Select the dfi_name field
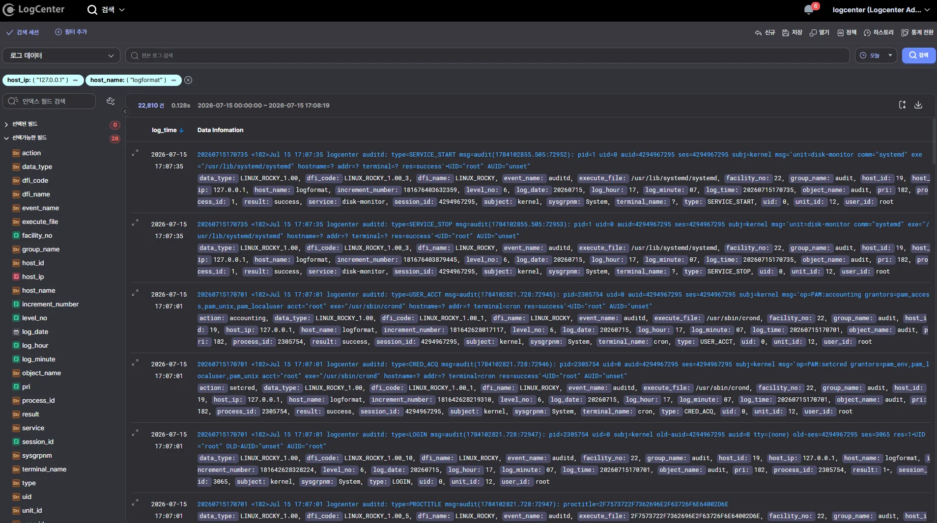 coord(36,194)
